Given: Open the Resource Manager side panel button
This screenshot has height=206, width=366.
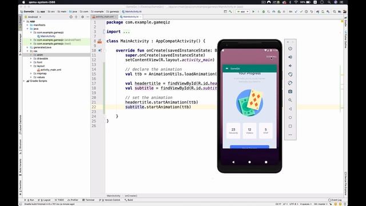Looking at the screenshot, I should (x=21, y=45).
